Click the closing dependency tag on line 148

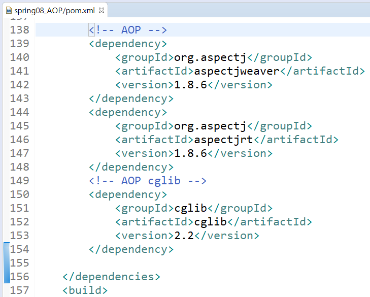(x=131, y=167)
